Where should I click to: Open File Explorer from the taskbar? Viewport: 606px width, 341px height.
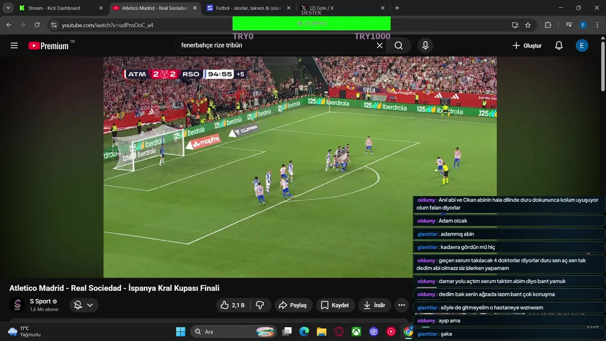[x=321, y=332]
